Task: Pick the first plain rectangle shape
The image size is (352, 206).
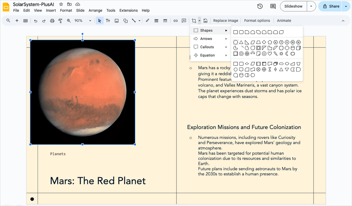Action: [236, 32]
